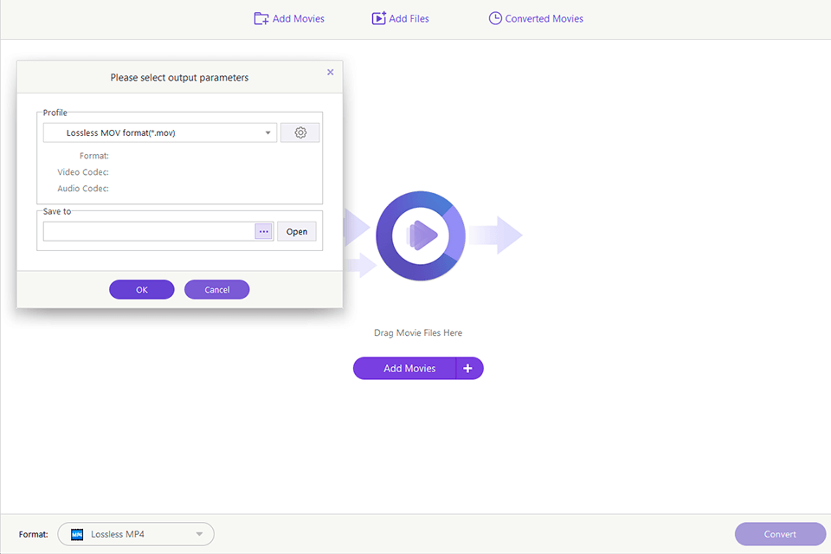Close the output parameters dialog

(330, 73)
